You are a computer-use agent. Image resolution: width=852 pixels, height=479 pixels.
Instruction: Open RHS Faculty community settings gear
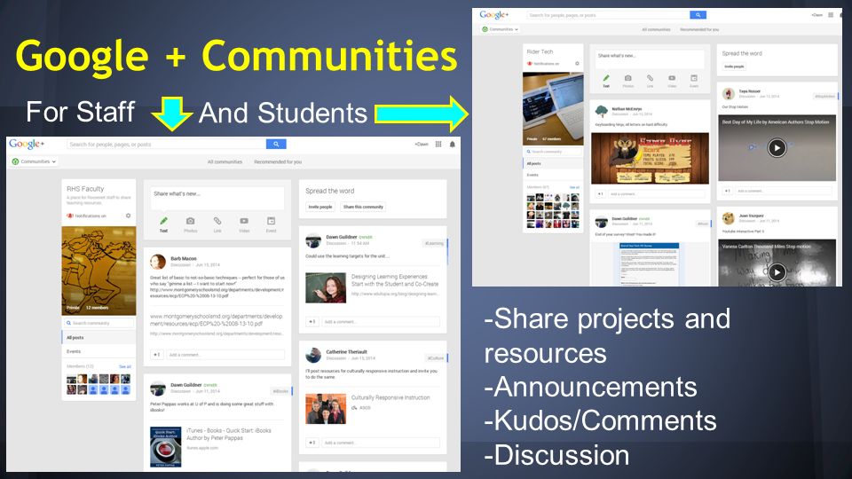click(x=128, y=216)
